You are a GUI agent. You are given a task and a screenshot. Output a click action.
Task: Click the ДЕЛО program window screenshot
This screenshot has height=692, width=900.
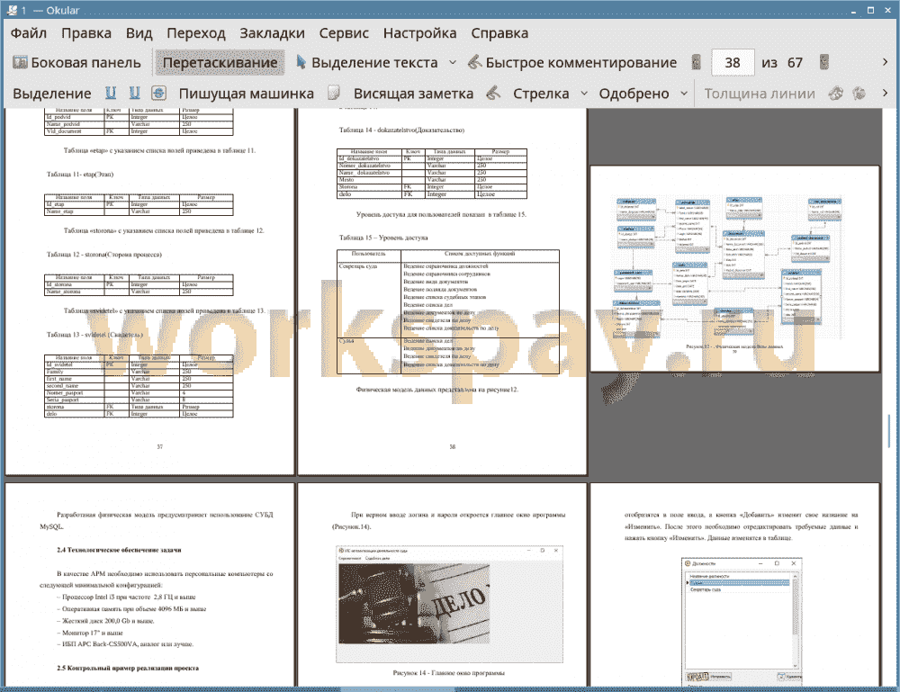pos(449,604)
